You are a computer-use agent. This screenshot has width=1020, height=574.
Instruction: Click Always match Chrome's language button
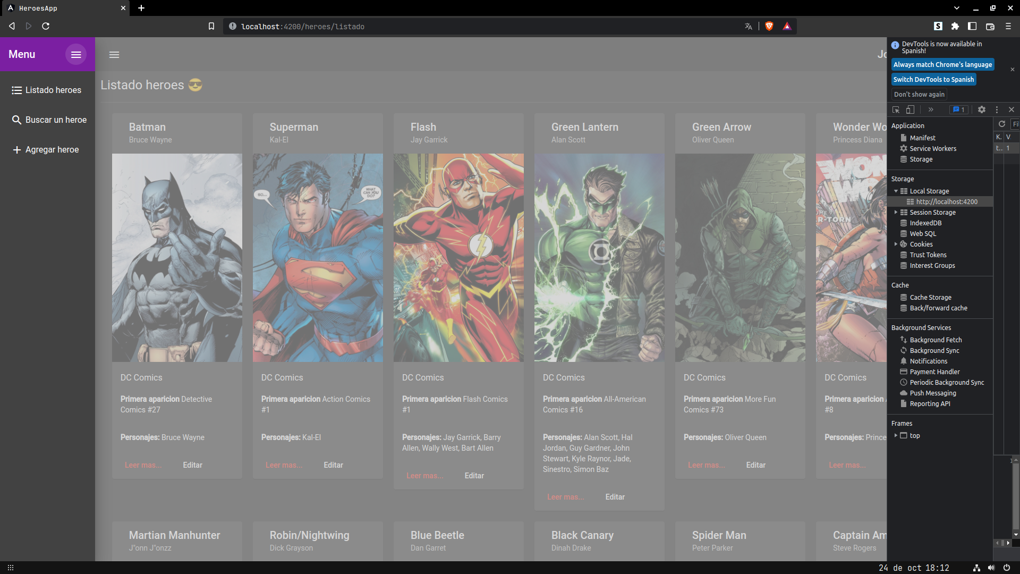[942, 64]
